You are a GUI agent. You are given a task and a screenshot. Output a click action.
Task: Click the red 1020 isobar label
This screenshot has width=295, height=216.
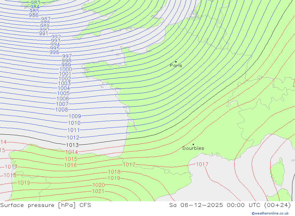click(x=99, y=185)
